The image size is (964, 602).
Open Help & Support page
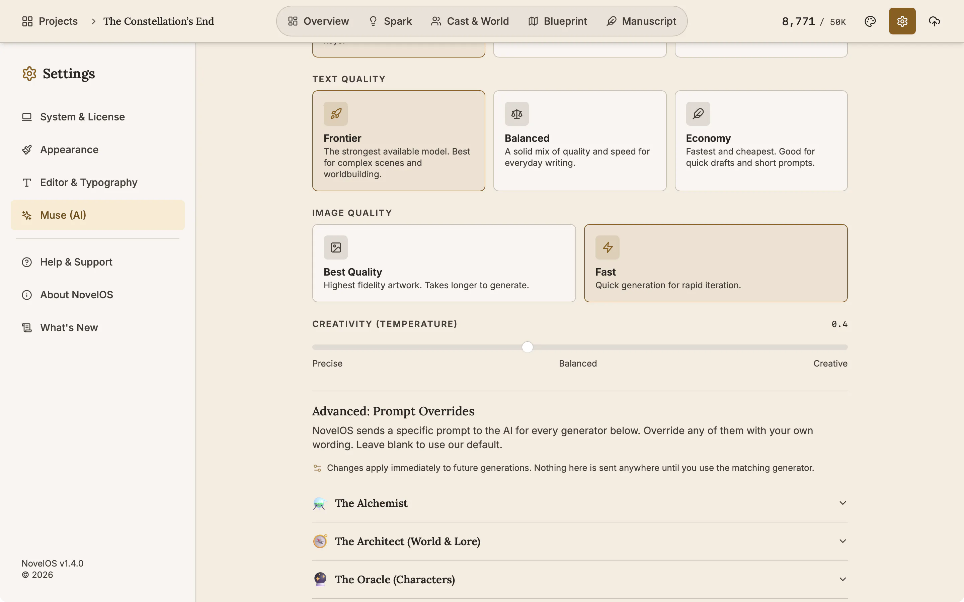[x=98, y=262]
